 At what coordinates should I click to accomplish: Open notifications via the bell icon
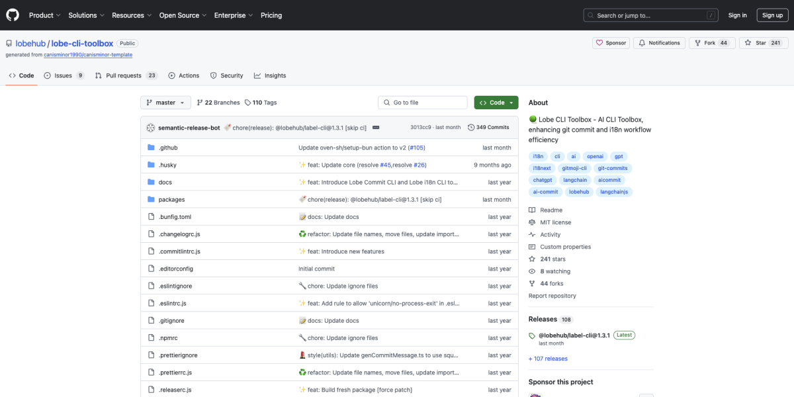(x=640, y=42)
